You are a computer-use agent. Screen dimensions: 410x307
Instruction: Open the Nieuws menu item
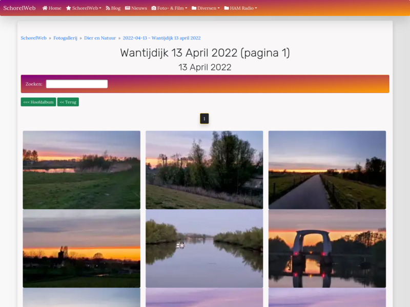pyautogui.click(x=136, y=8)
